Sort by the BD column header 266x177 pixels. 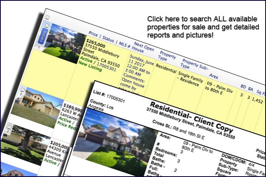[x=243, y=86]
